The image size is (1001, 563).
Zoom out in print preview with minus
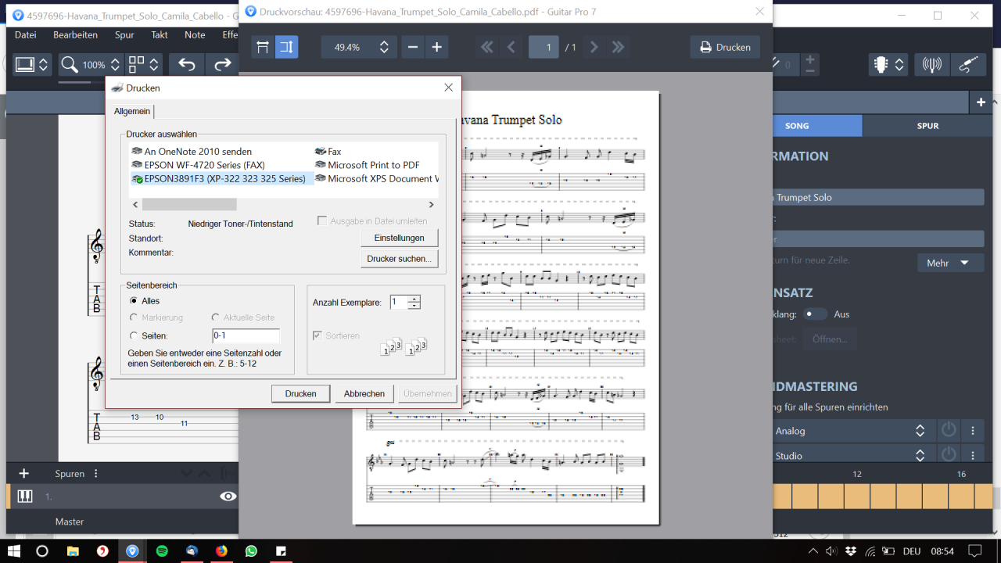(x=413, y=47)
